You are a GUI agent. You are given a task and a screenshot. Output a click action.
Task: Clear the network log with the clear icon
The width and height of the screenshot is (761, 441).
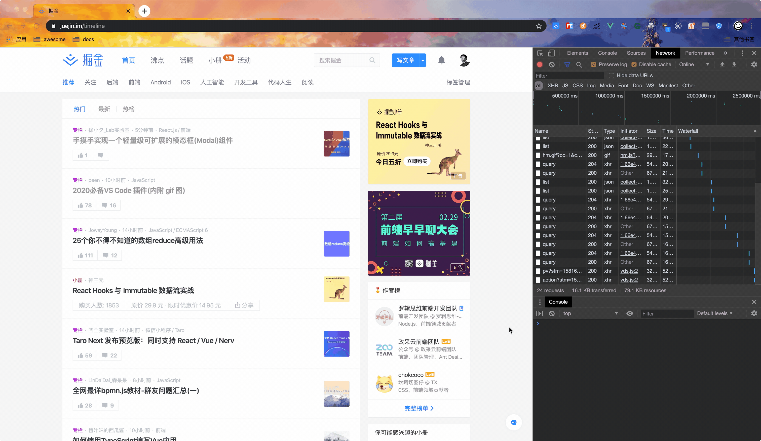pyautogui.click(x=552, y=65)
